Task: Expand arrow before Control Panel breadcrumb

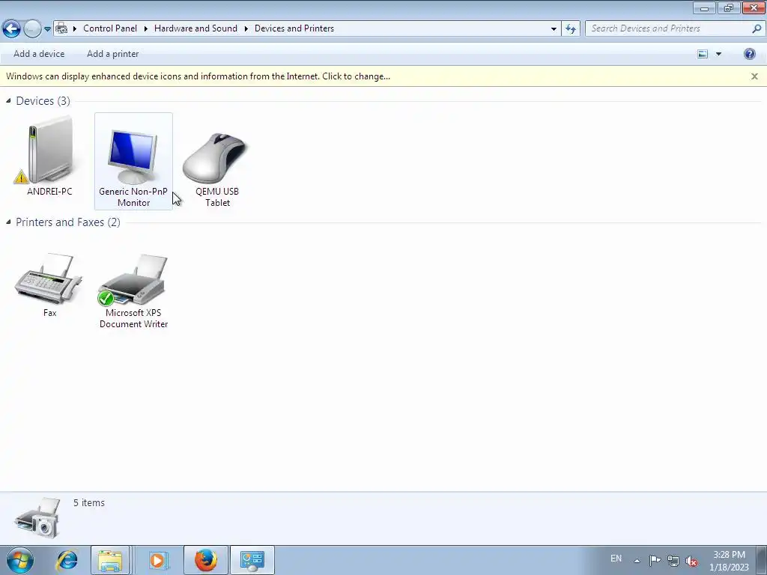Action: point(75,28)
